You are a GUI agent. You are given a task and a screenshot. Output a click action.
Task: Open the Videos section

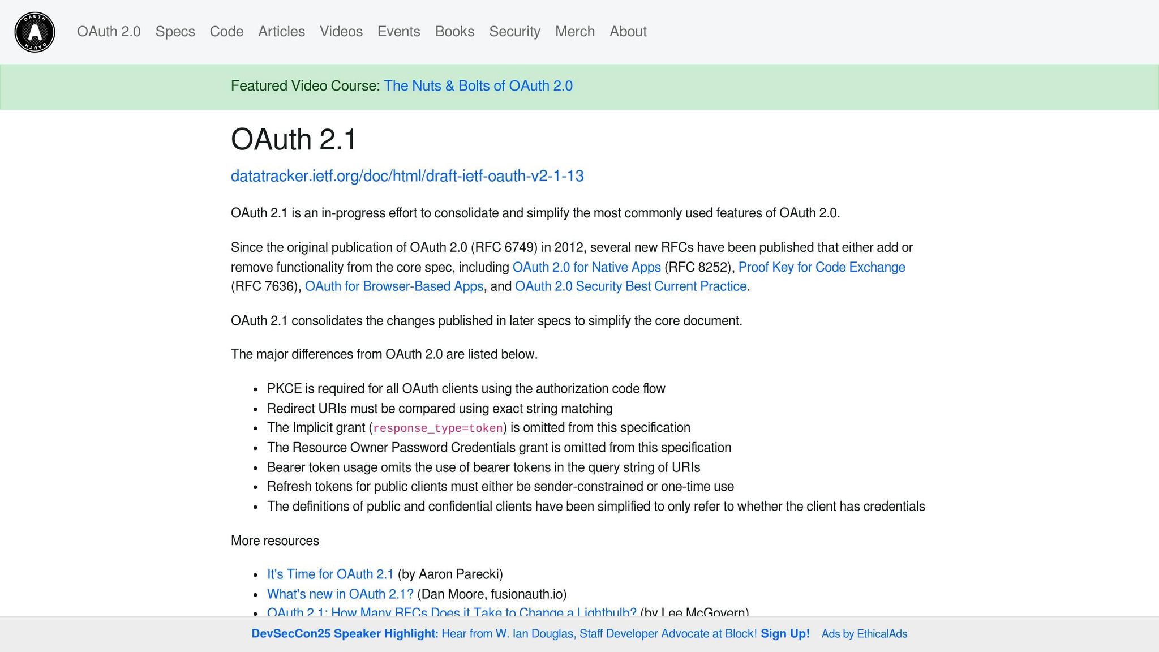coord(341,32)
